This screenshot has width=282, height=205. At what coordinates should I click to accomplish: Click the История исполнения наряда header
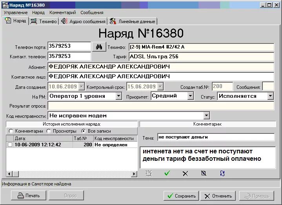coord(72,124)
